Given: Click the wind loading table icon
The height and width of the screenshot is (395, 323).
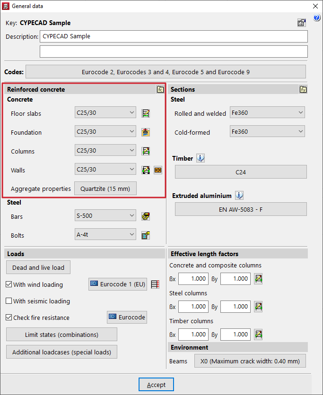Looking at the screenshot, I should (x=155, y=284).
